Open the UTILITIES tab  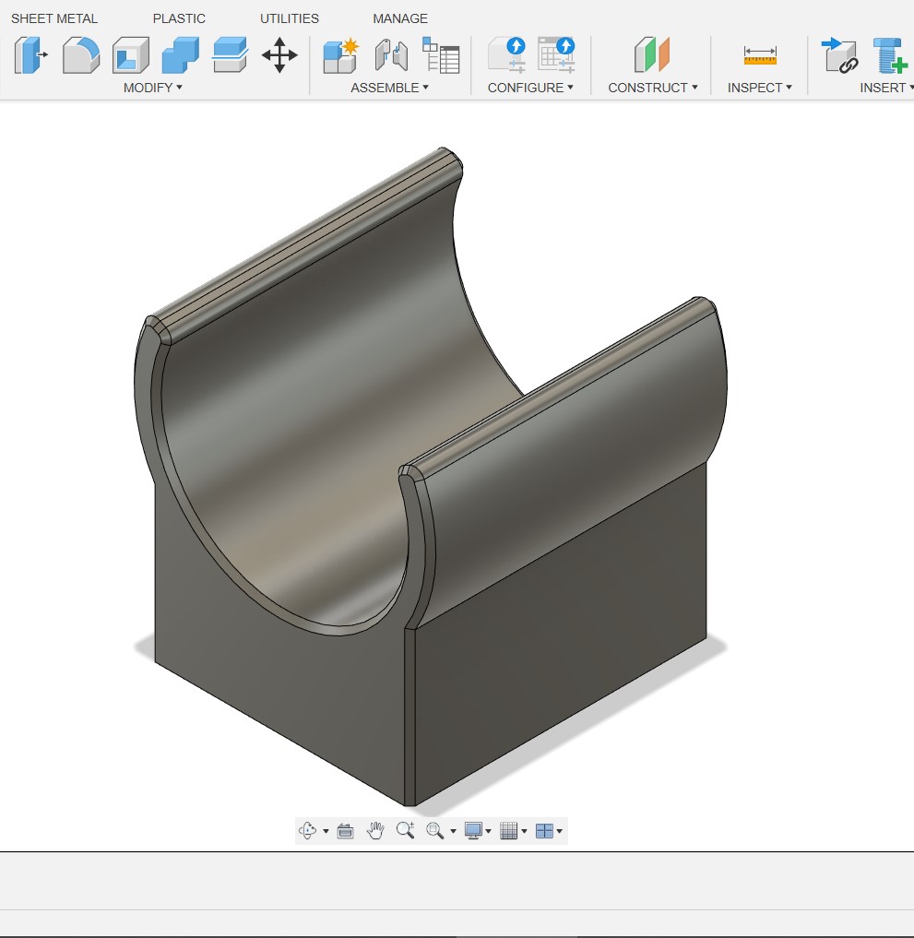(x=290, y=18)
